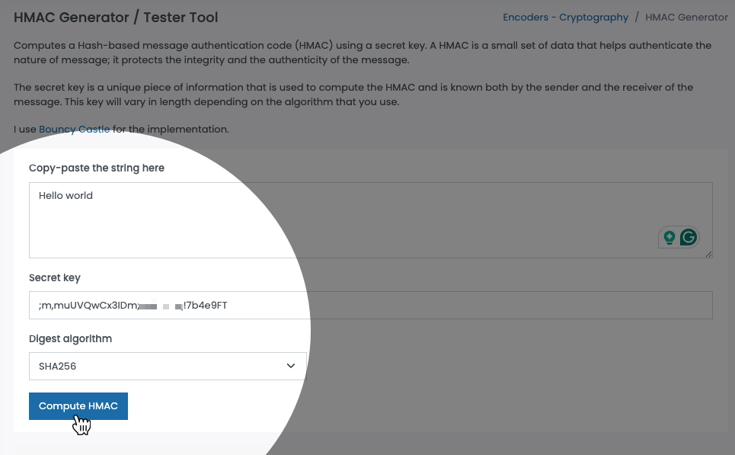Click the HMAC Generator / Tester Tool heading
Screen dimensions: 735x455
pyautogui.click(x=116, y=17)
